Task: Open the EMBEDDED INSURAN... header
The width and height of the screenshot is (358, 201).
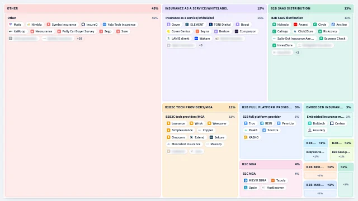Action: (328, 107)
